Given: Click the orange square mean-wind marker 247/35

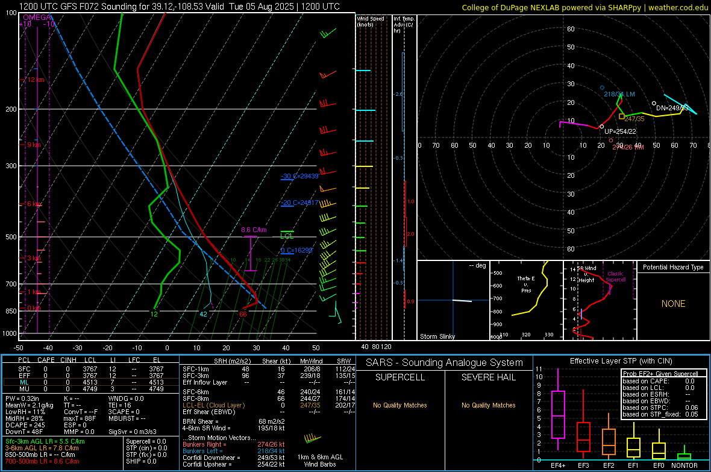Looking at the screenshot, I should click(x=622, y=116).
